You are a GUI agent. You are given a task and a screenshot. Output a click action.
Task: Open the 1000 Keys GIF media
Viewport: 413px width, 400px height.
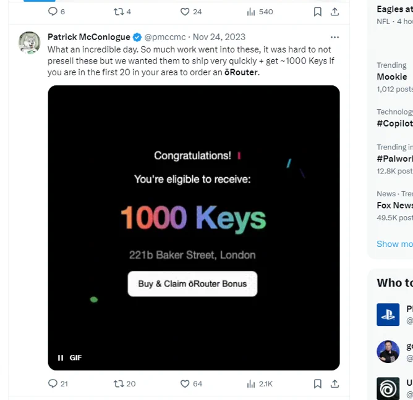coord(194,228)
